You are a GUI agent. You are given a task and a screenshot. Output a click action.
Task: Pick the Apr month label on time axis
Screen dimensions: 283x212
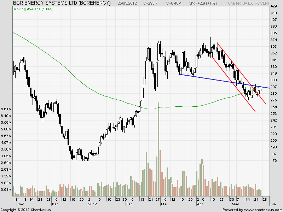pos(200,204)
